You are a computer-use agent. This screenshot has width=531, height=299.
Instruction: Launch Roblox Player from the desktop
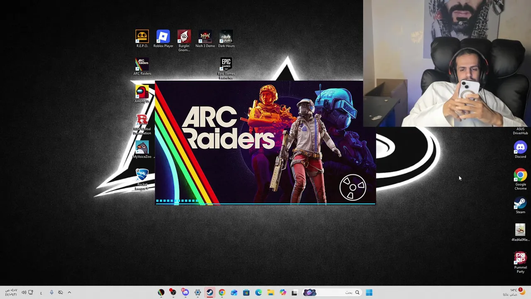[x=163, y=39]
